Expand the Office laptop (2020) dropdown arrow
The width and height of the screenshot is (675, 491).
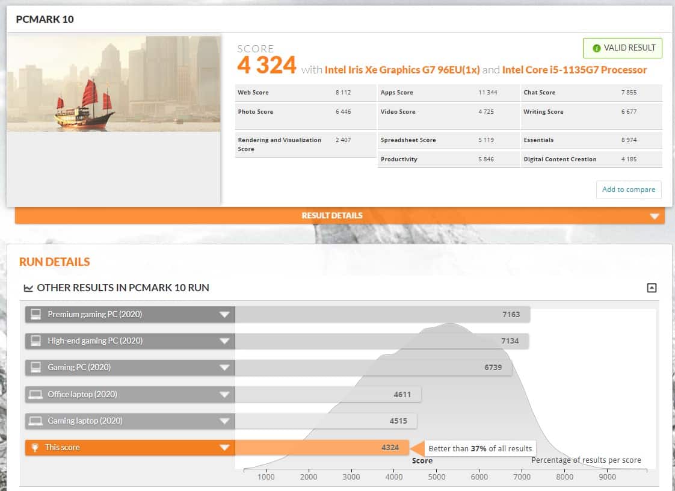tap(224, 394)
